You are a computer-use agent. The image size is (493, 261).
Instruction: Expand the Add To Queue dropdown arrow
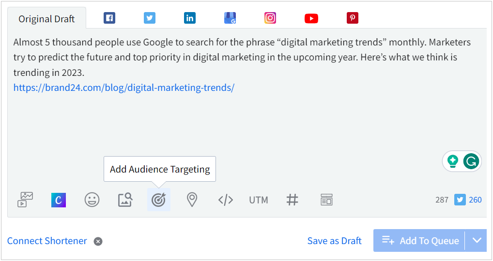(x=477, y=241)
